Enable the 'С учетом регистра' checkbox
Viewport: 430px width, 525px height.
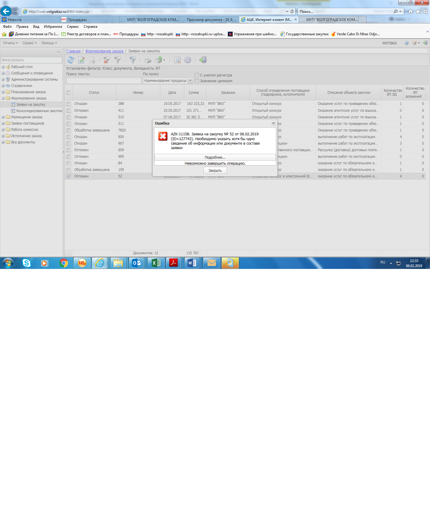[197, 75]
